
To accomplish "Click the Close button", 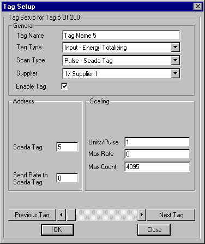I will point(154,230).
